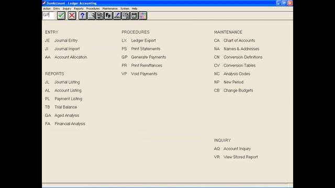Close the SunAccount window

coord(290,3)
